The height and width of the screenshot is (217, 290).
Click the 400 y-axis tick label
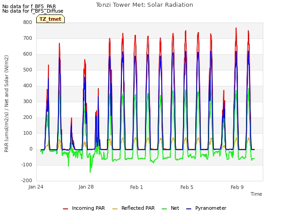28,86
